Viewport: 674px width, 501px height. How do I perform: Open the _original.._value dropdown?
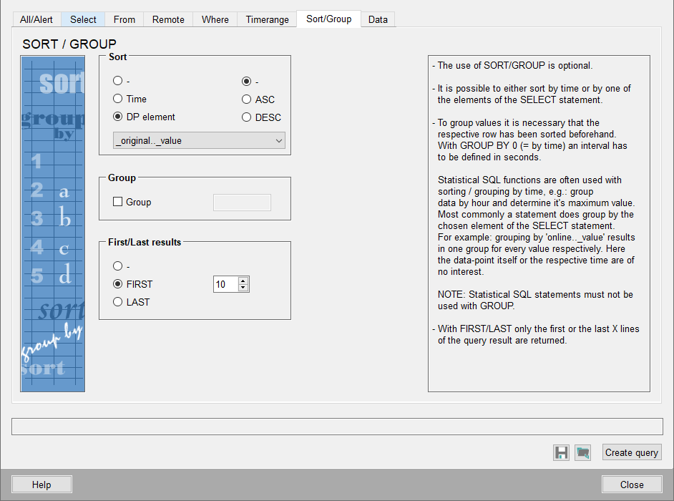[x=199, y=141]
